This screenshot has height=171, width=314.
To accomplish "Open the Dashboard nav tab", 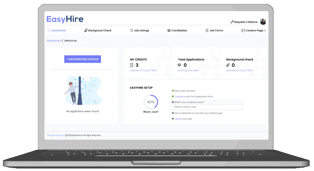I will [56, 30].
